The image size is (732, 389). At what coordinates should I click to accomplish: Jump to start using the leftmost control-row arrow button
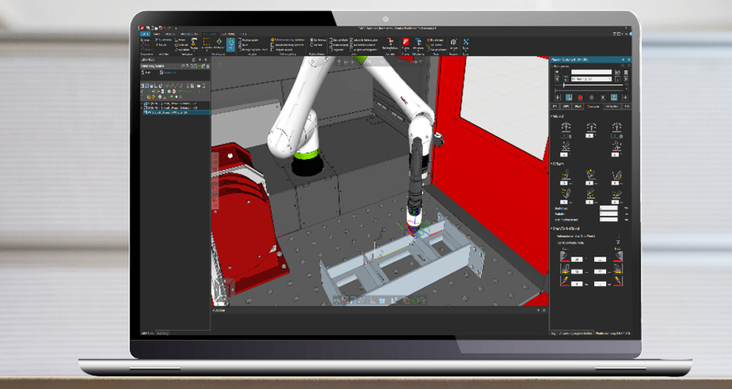558,98
